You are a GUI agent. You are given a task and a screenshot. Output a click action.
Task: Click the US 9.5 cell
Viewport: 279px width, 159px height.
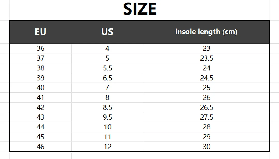[x=107, y=117]
